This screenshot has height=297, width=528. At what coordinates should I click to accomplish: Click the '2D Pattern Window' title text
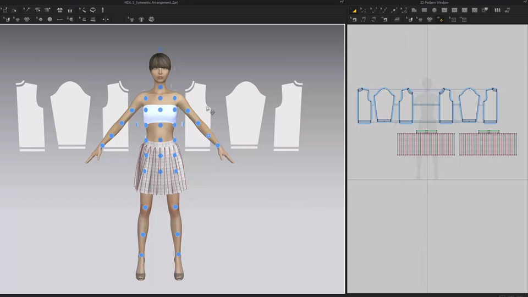[x=434, y=2]
